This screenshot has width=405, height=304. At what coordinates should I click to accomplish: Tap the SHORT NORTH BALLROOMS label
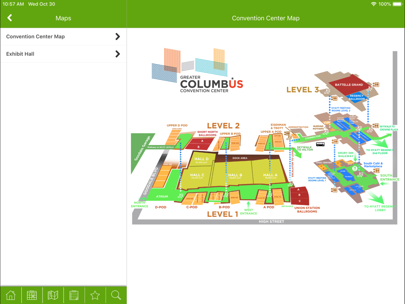pyautogui.click(x=207, y=133)
